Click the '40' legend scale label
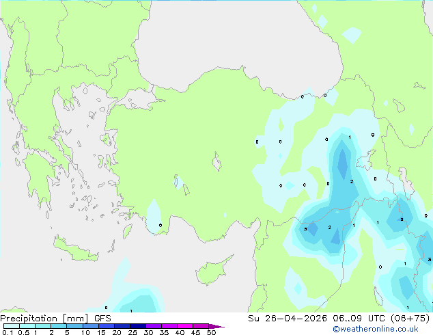The height and width of the screenshot is (335, 433). pyautogui.click(x=180, y=332)
